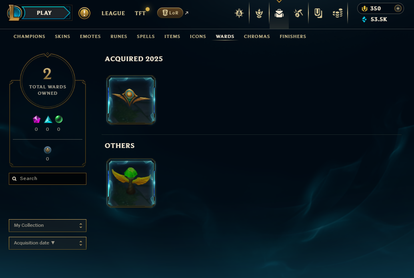Viewport: 414px width, 278px height.
Task: Open the Collection briefcase icon
Action: coord(279,13)
